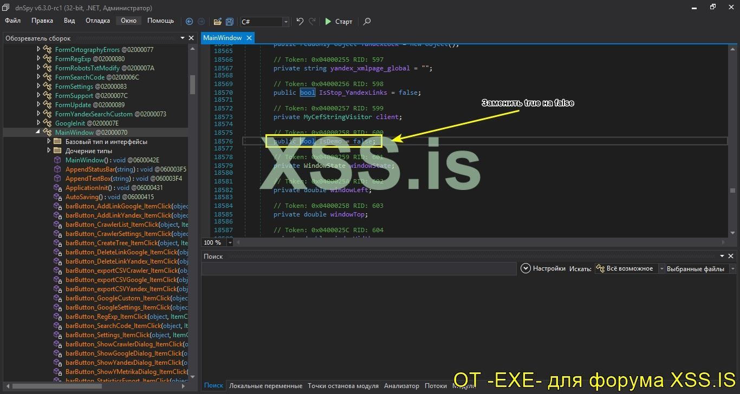Click method icon beside barButton_AddLinkGoogle_ItemClick
Viewport: 740px width, 394px height.
click(57, 206)
